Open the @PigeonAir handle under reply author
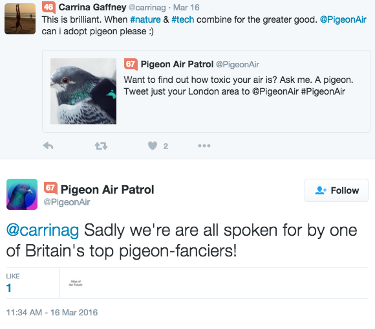 click(x=67, y=202)
